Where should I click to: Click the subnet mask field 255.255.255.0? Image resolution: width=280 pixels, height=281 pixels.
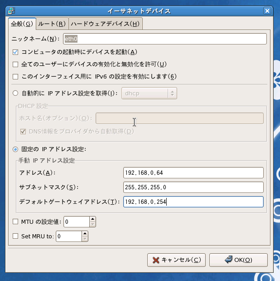point(193,187)
